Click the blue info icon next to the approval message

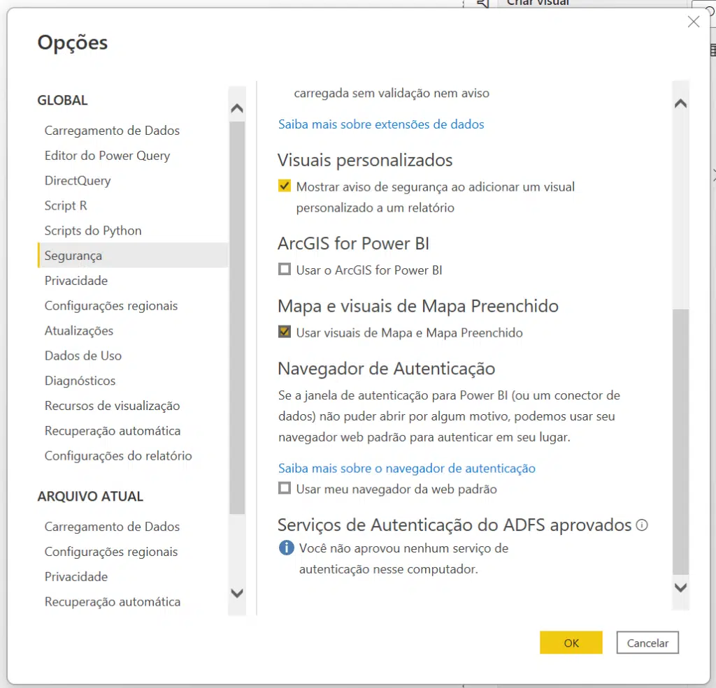coord(286,548)
